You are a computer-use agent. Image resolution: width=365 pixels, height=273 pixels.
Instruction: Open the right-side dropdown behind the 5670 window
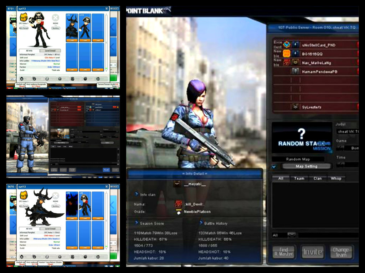click(113, 243)
